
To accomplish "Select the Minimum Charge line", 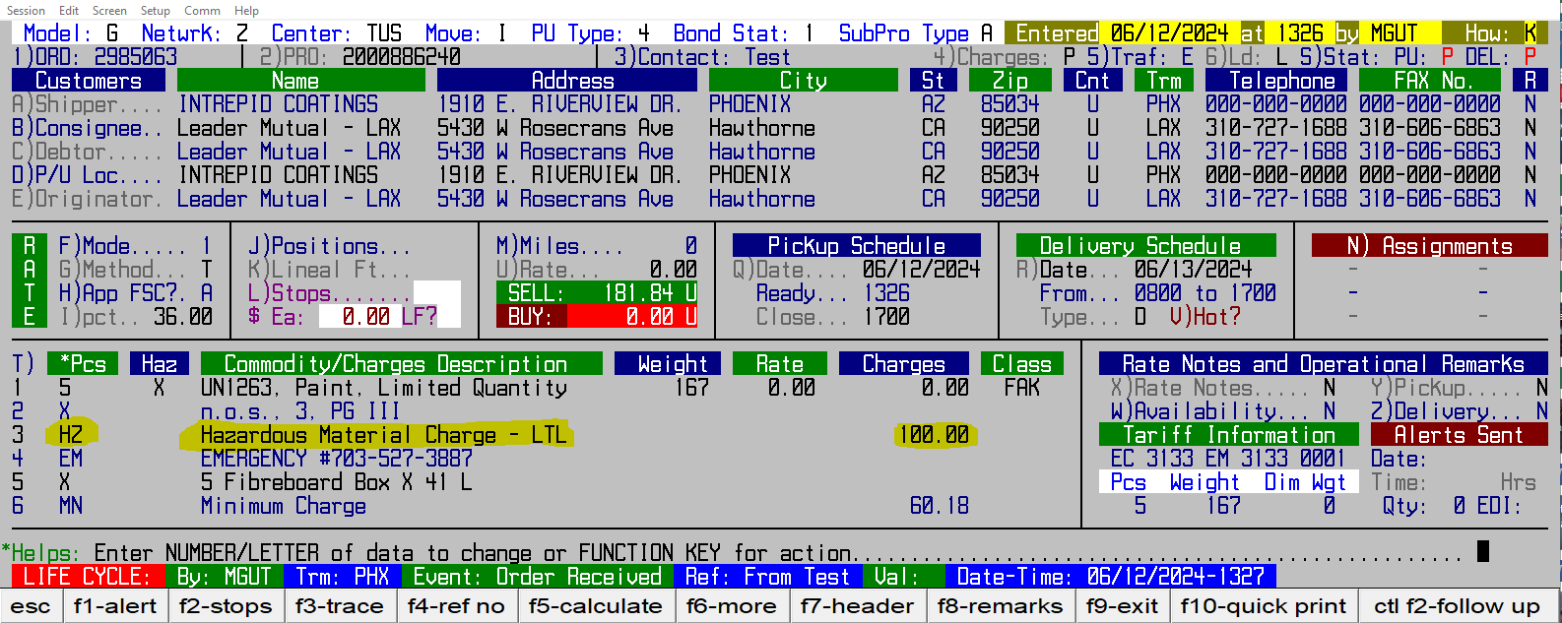I will tap(284, 506).
